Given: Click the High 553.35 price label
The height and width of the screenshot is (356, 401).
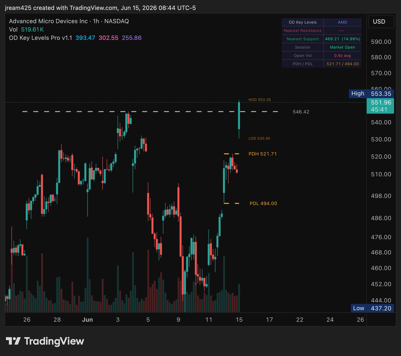Looking at the screenshot, I should click(372, 94).
